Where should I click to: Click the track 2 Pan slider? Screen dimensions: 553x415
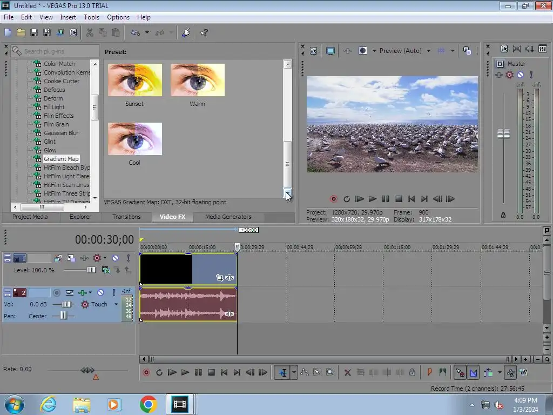click(64, 316)
